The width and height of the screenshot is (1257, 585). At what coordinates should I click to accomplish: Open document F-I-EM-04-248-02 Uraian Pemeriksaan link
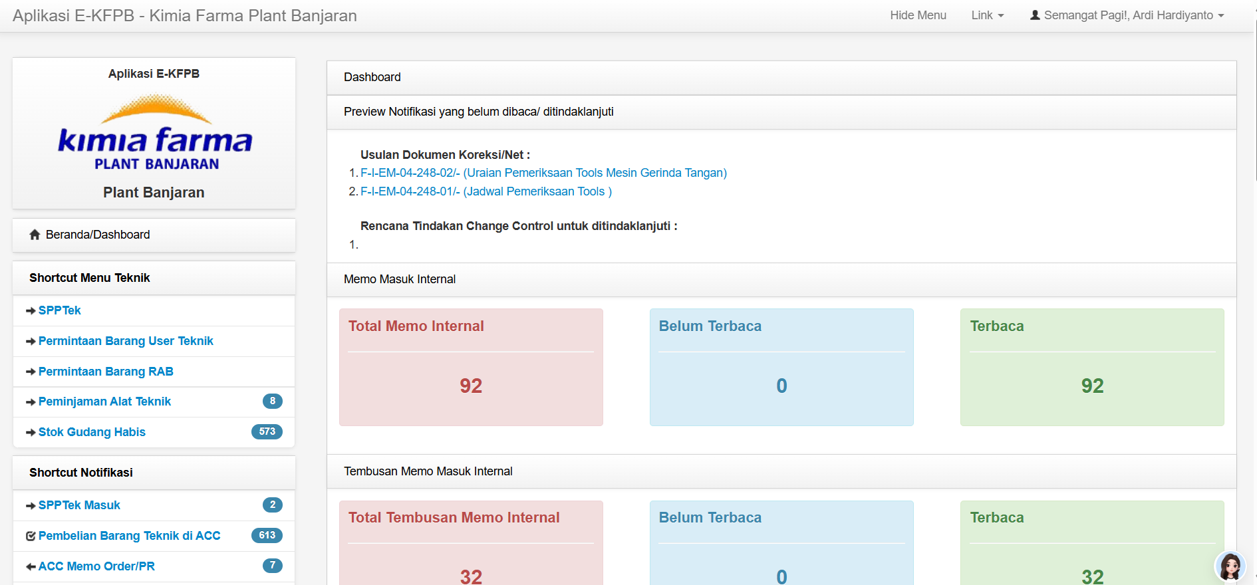tap(543, 173)
